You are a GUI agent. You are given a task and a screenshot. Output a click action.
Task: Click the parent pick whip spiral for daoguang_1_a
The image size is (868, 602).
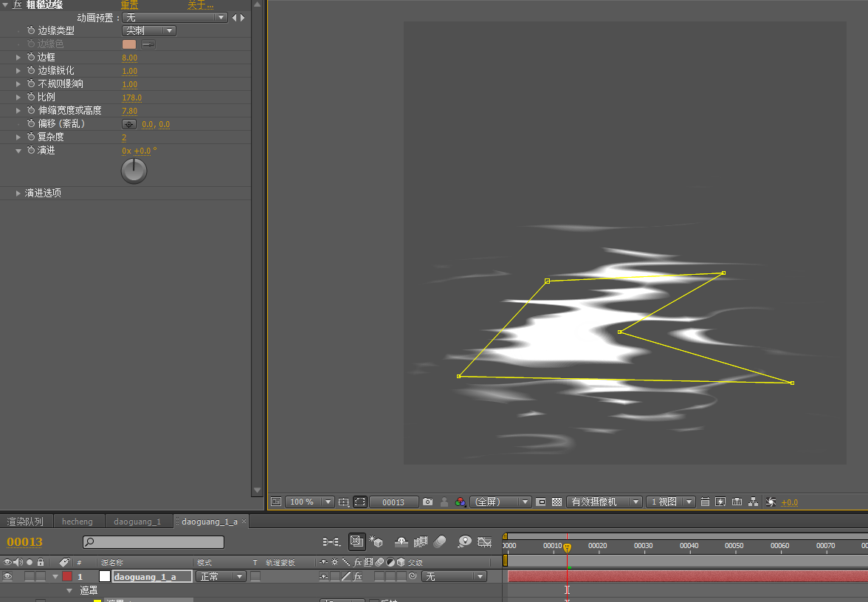click(x=413, y=576)
